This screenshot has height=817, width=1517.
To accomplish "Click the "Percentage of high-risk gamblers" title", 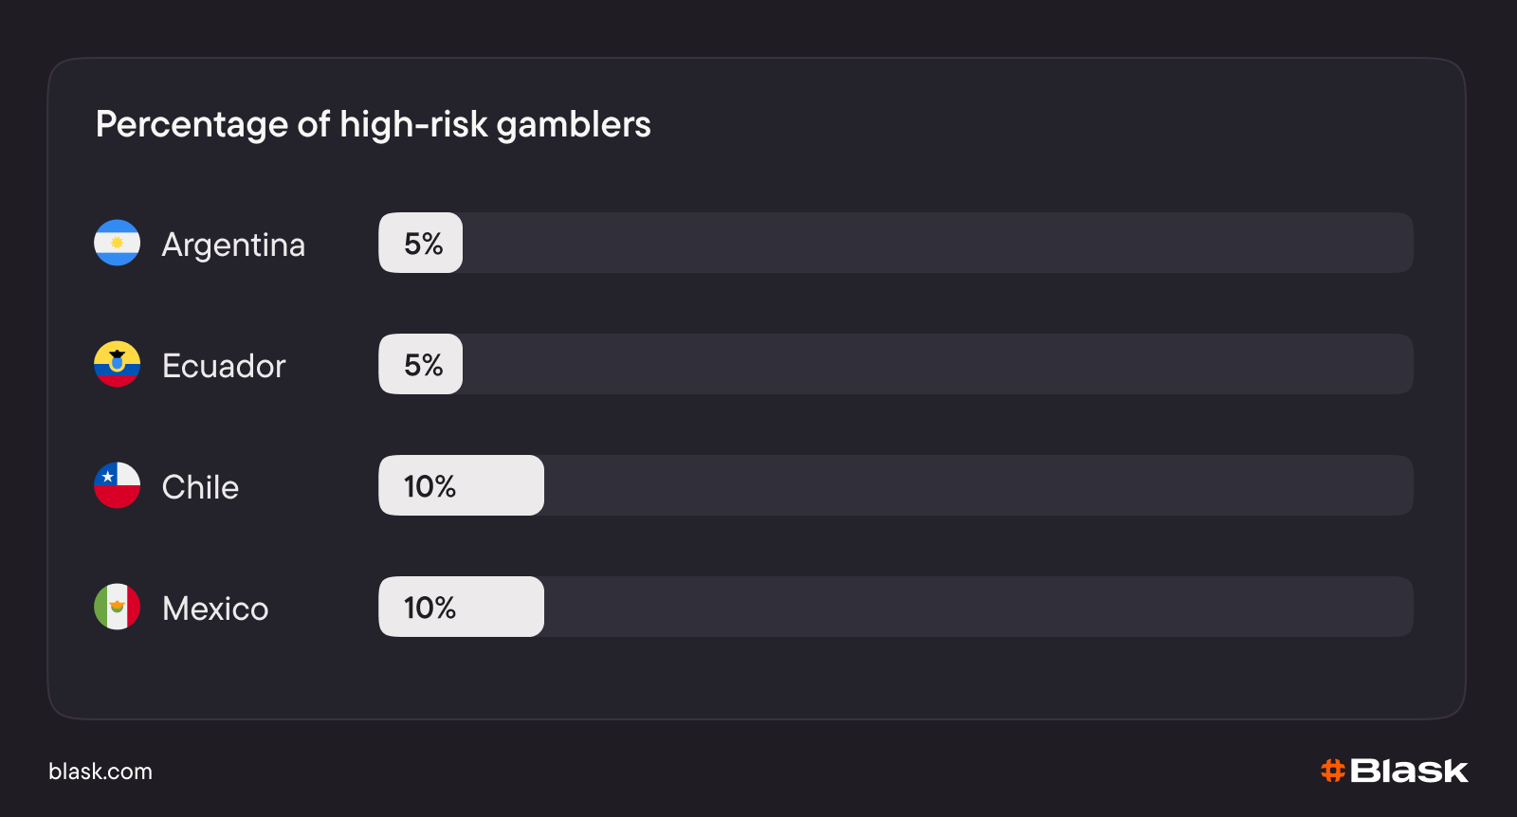I will [373, 124].
